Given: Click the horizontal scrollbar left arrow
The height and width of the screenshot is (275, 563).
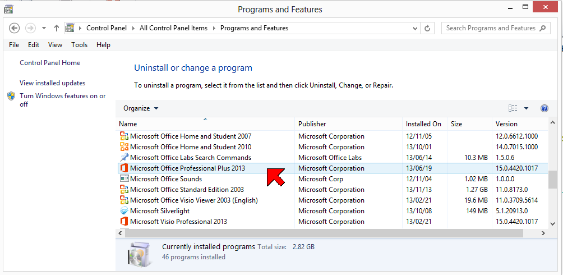Looking at the screenshot, I should click(121, 233).
